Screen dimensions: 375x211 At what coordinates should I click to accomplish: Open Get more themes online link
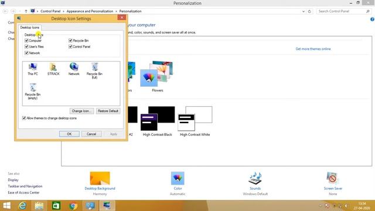click(313, 49)
